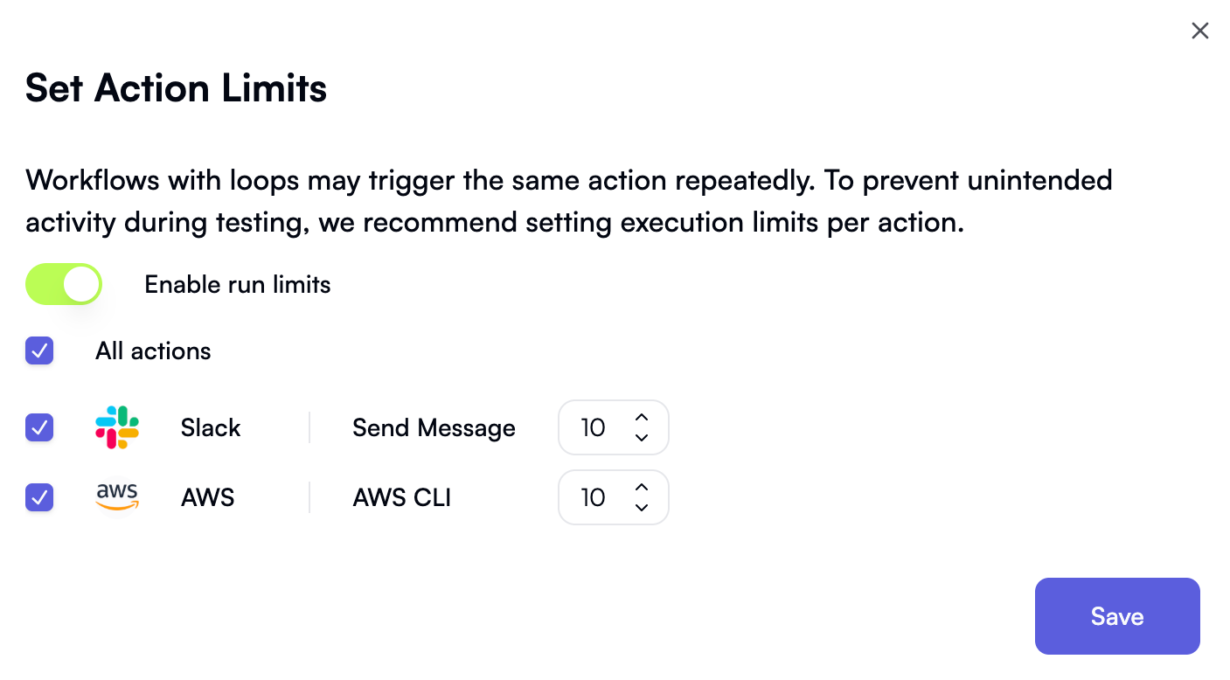Click the Enable run limits label text
The width and height of the screenshot is (1230, 680).
pyautogui.click(x=237, y=283)
